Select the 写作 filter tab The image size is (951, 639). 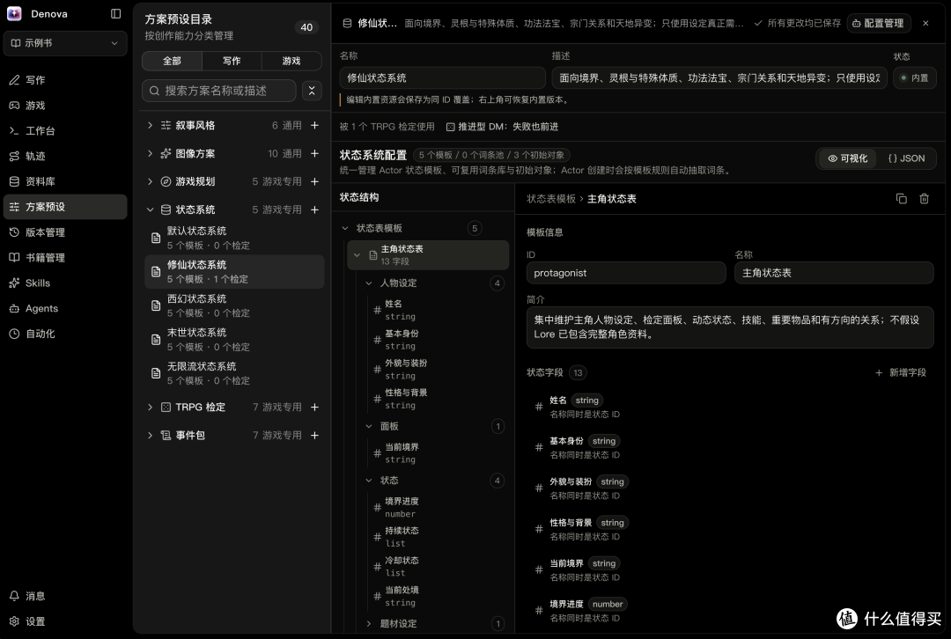pos(232,61)
